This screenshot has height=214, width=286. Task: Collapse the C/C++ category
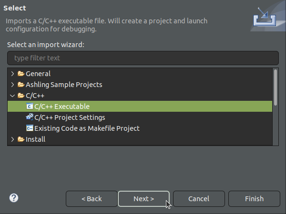13,96
